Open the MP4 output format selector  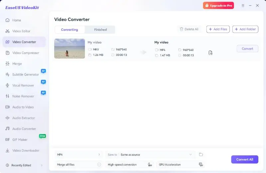tap(79, 154)
